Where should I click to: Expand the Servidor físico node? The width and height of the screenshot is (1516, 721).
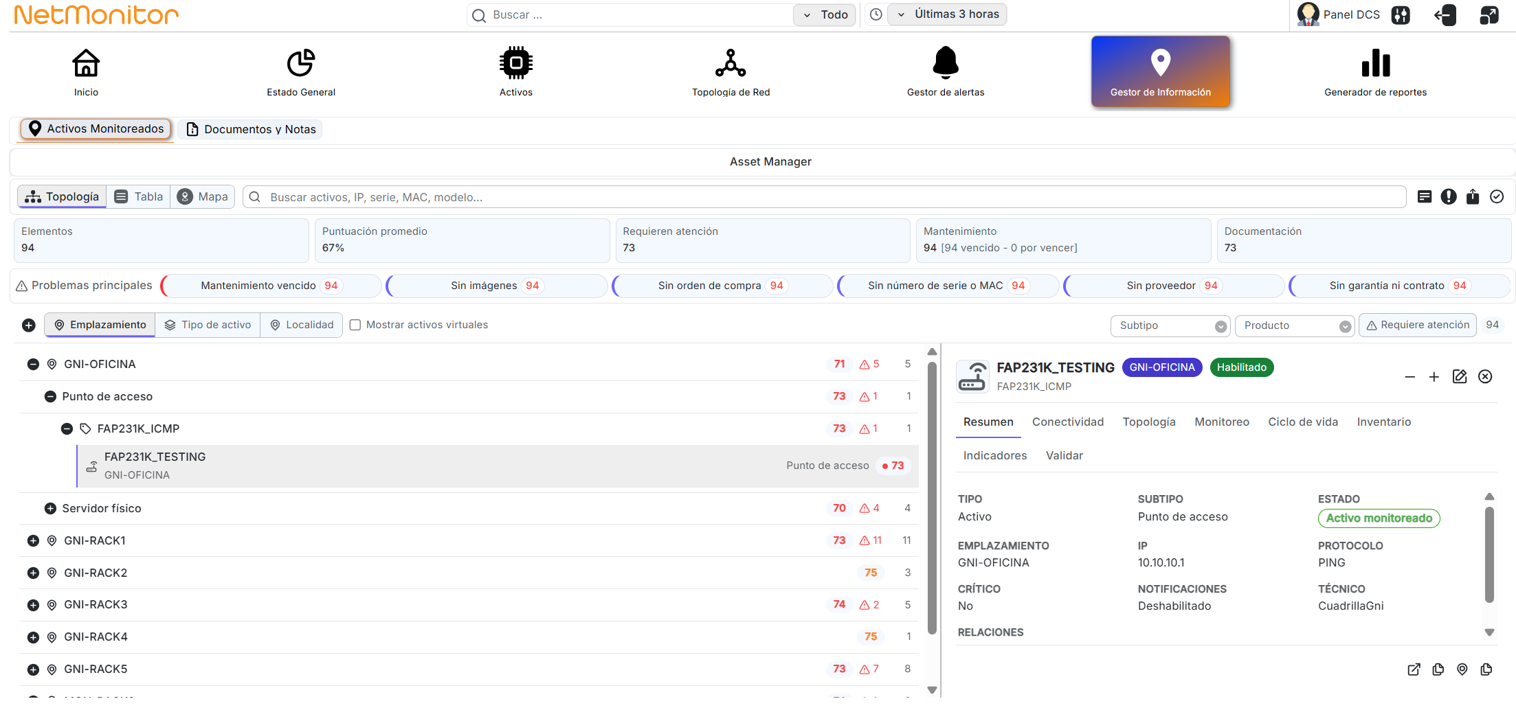50,508
